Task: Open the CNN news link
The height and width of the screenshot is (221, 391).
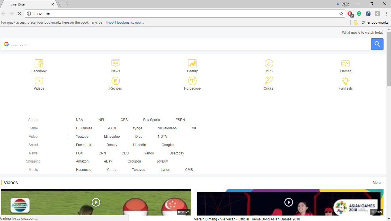Action: 102,153
